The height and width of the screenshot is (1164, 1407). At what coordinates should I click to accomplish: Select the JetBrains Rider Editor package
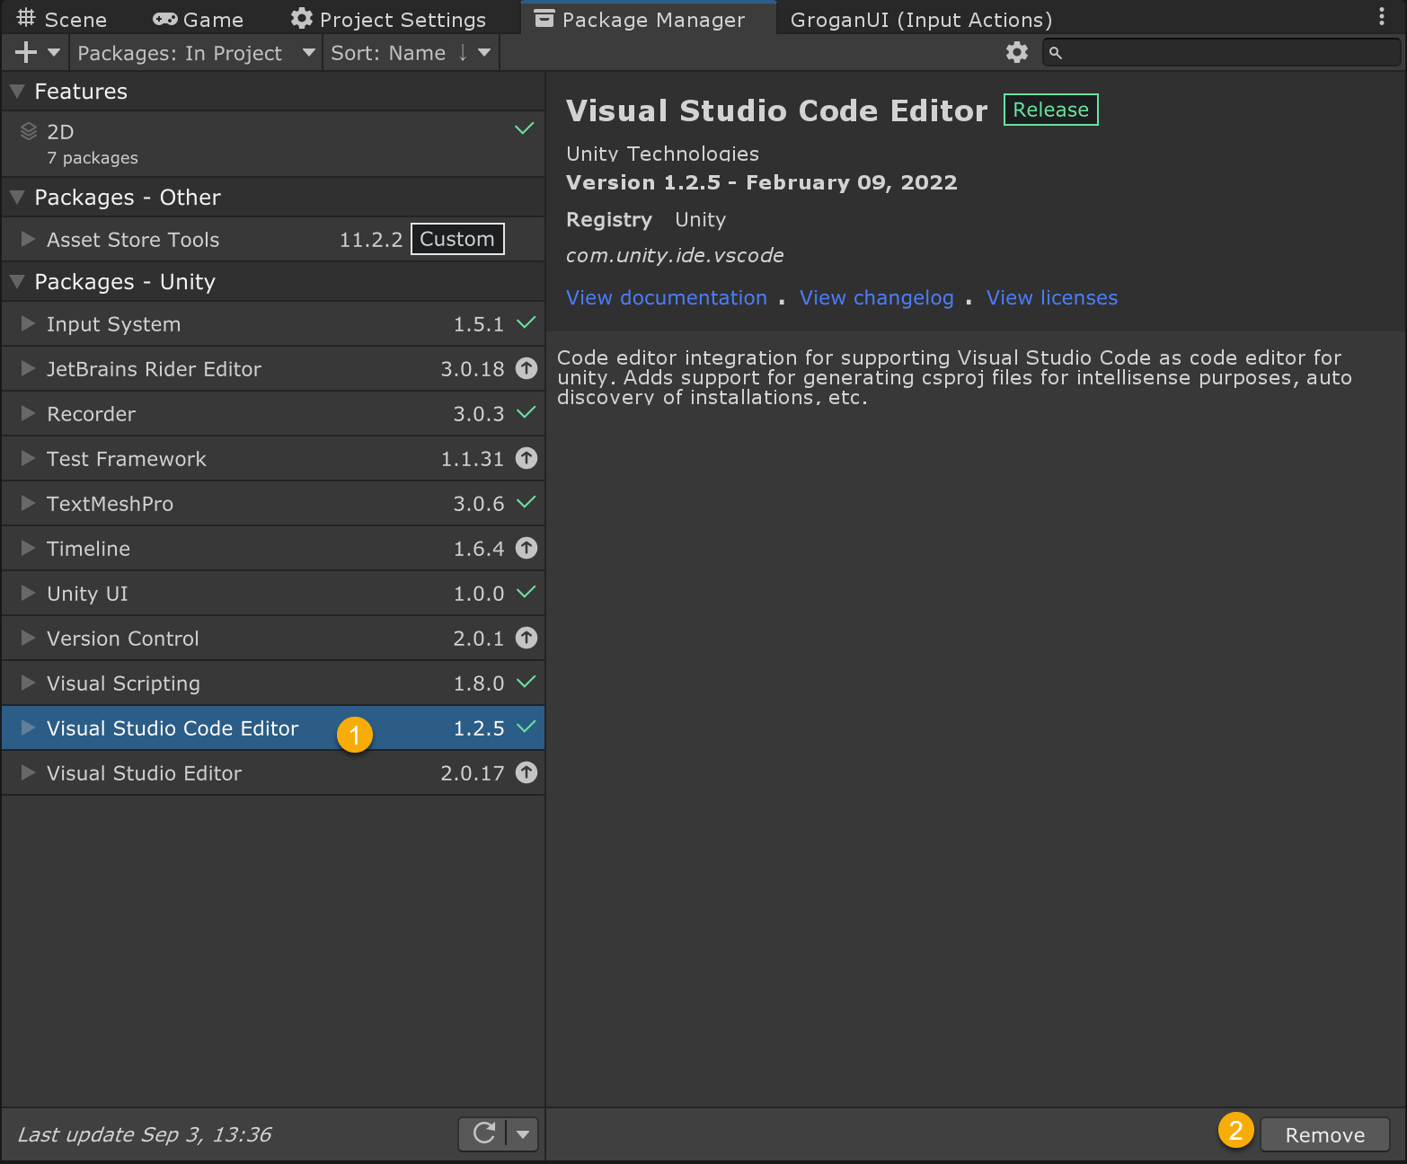click(x=273, y=369)
